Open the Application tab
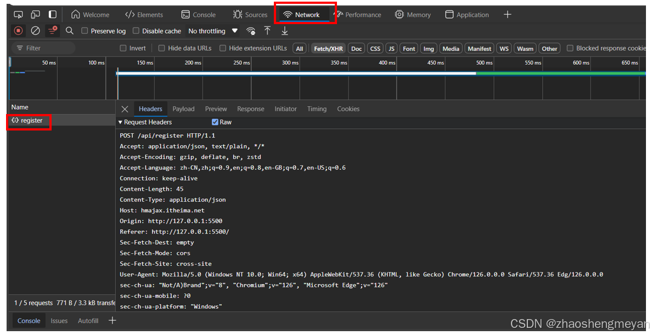This screenshot has height=335, width=652. 466,15
